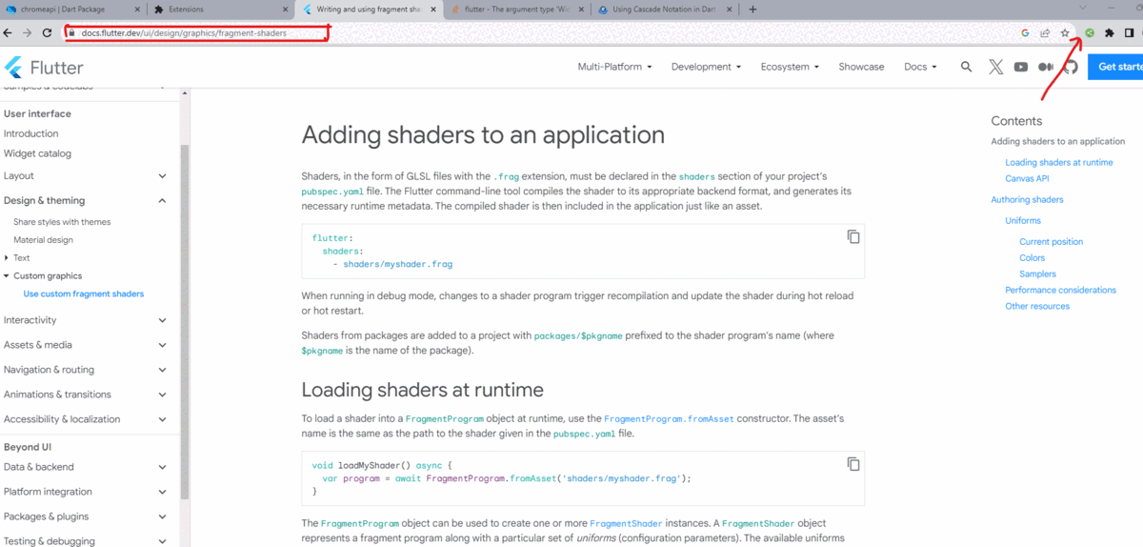The image size is (1143, 547).
Task: Reload the page
Action: point(48,32)
